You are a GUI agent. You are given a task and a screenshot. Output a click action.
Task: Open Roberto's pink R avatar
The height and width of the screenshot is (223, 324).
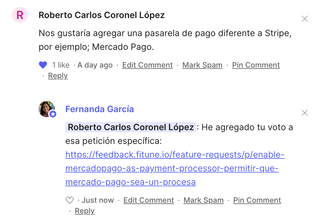[x=20, y=15]
